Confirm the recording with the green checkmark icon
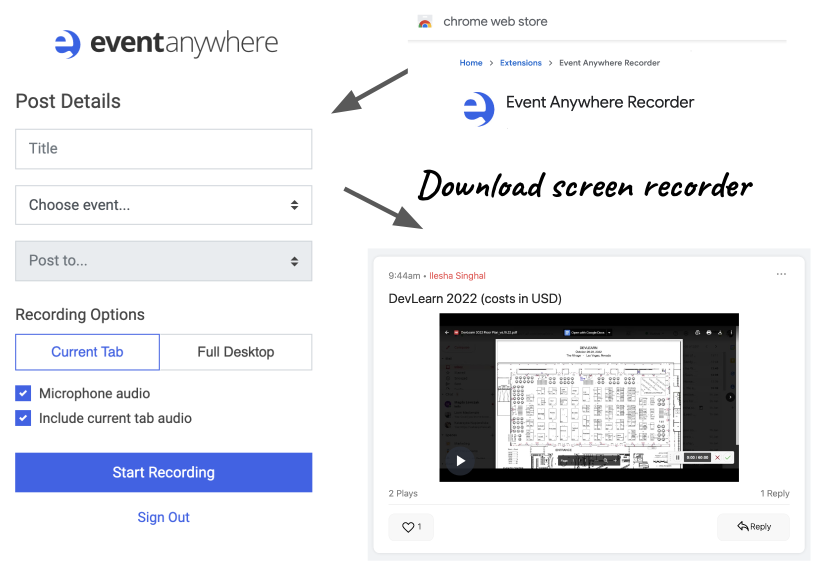Viewport: 816px width, 567px height. pyautogui.click(x=727, y=457)
